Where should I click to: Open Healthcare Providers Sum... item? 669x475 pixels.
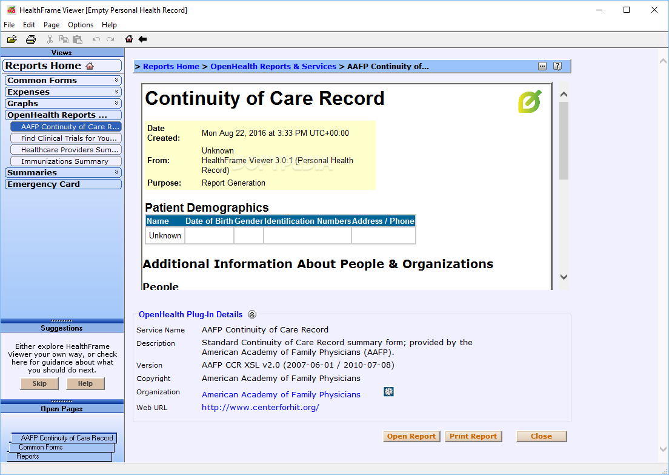pos(65,149)
